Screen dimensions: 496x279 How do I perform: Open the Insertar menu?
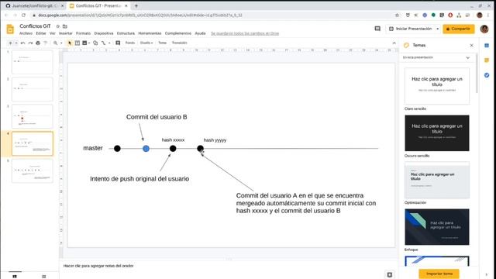click(x=66, y=33)
